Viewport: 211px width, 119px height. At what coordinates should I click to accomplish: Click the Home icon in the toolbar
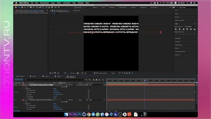click(x=16, y=7)
